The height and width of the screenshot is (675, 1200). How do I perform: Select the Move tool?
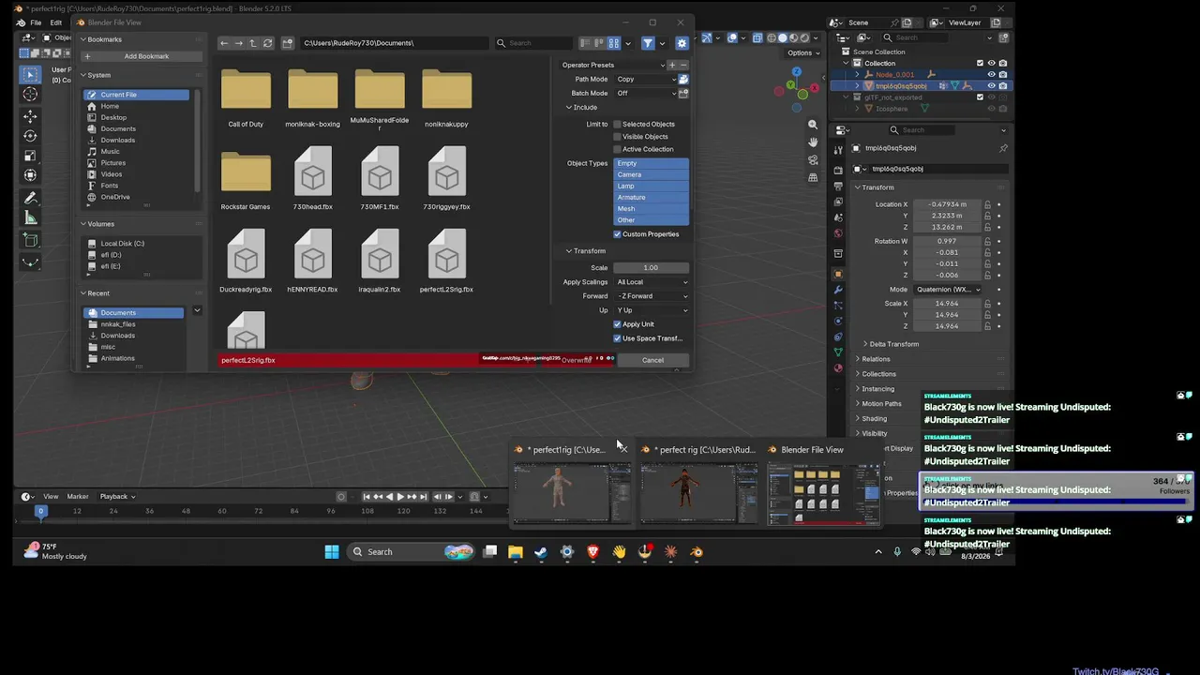[x=30, y=116]
